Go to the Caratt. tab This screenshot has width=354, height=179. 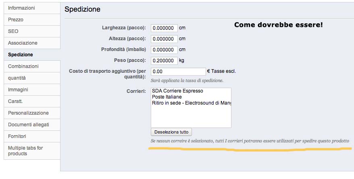(15, 101)
